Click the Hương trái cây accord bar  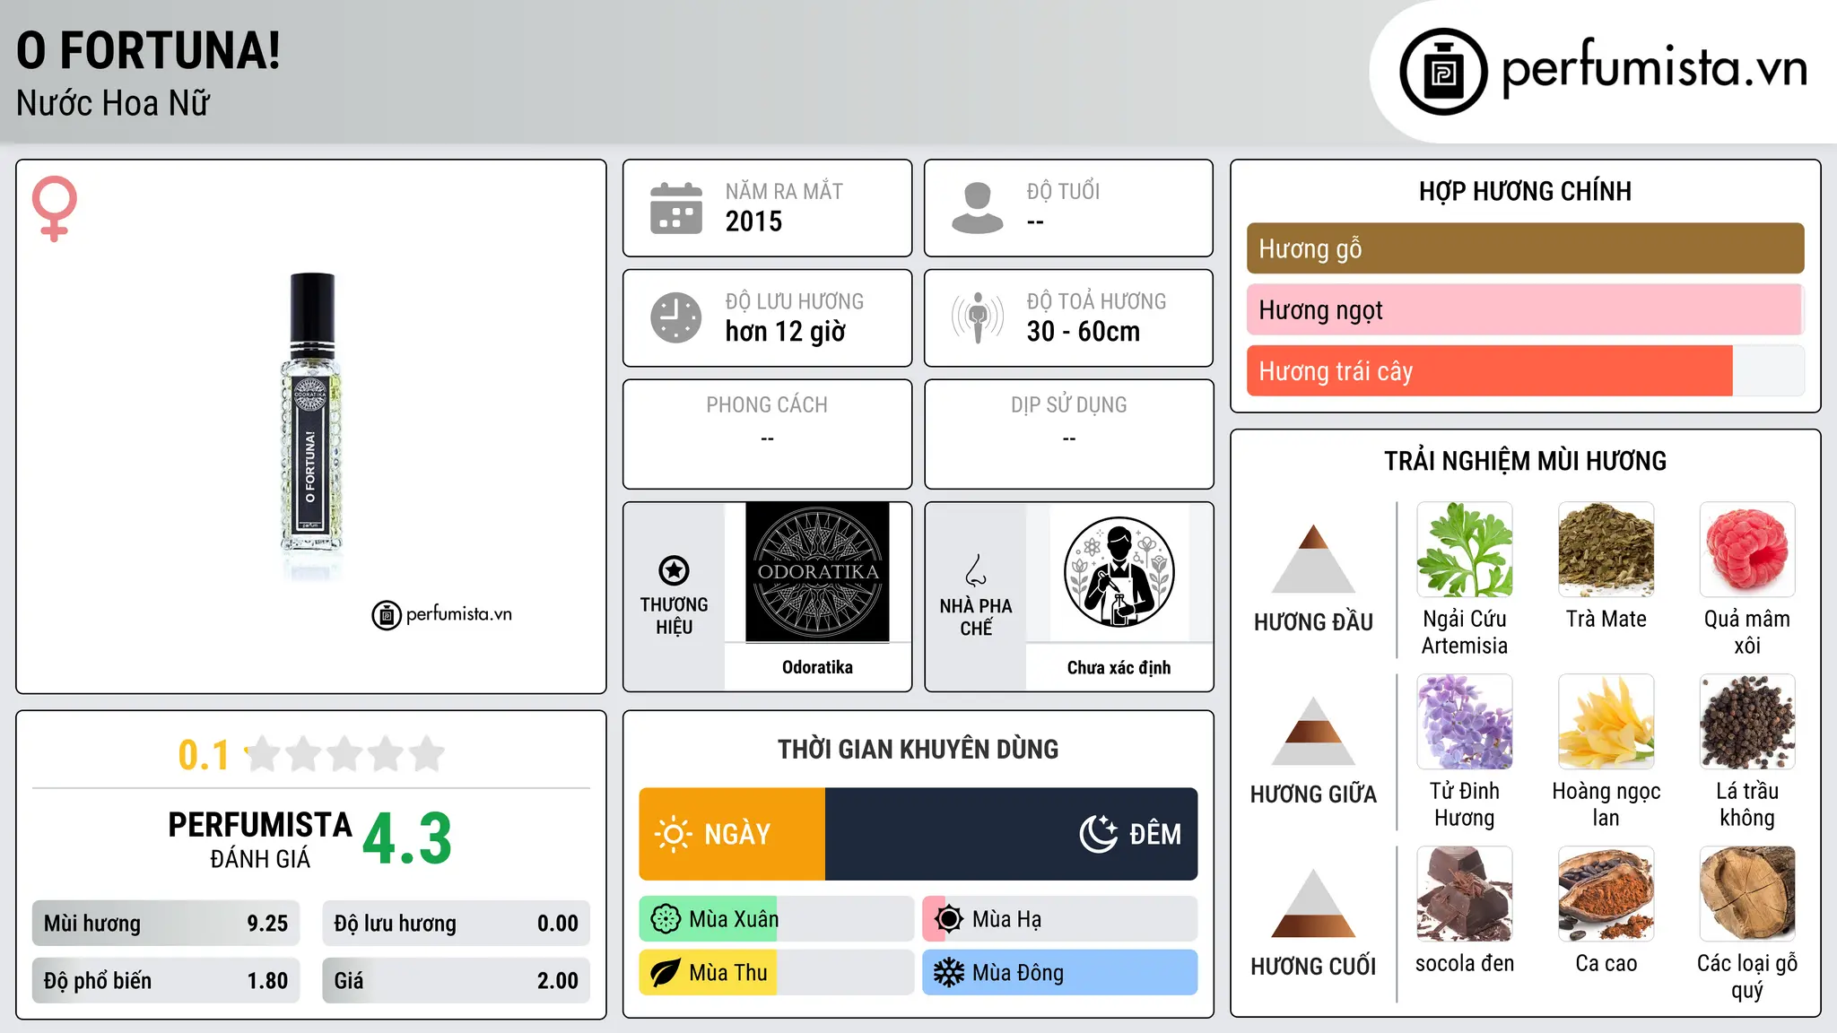(1525, 370)
